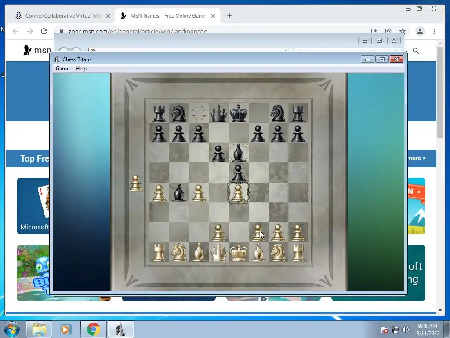Open the Game menu in Chess Titans

click(x=62, y=69)
